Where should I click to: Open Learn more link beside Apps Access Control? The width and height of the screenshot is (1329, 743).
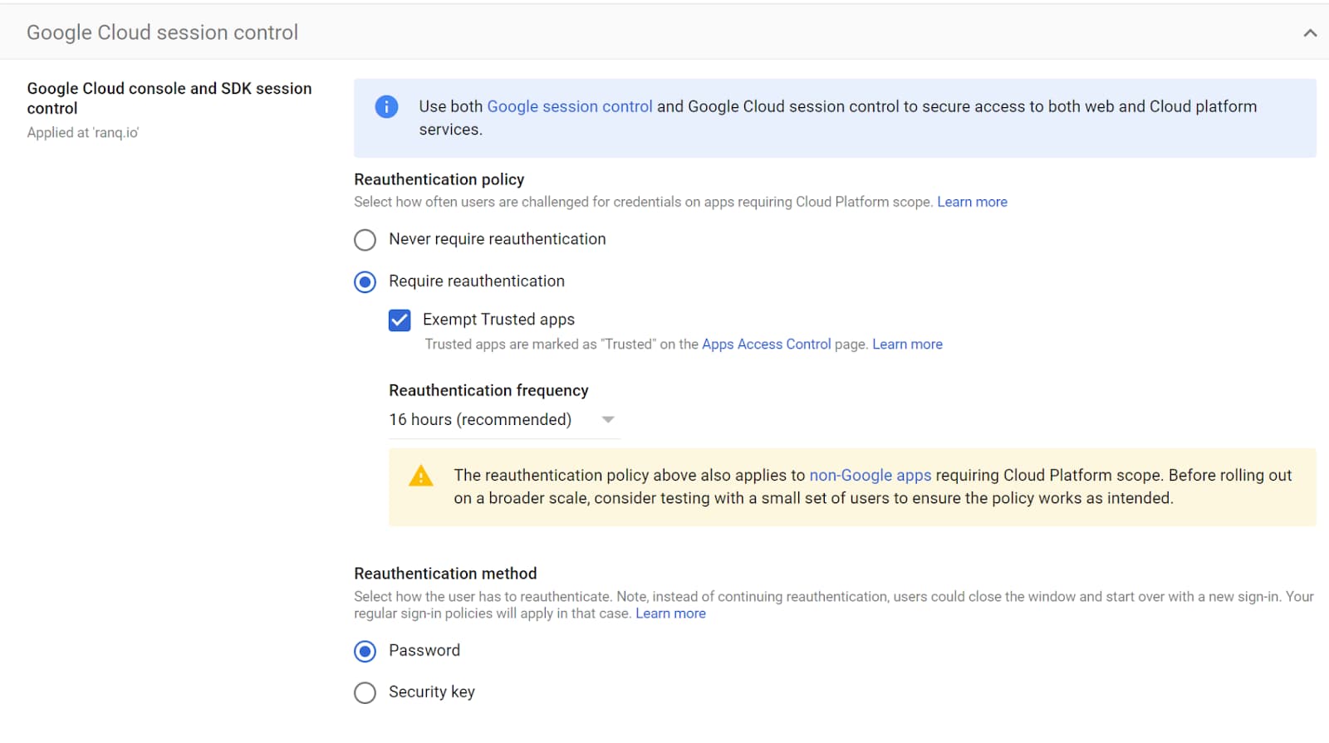907,345
